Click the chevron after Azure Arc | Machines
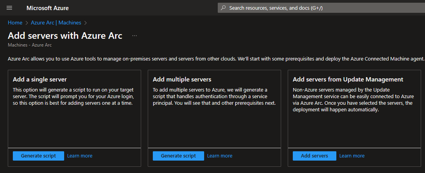This screenshot has width=425, height=173. [x=86, y=23]
